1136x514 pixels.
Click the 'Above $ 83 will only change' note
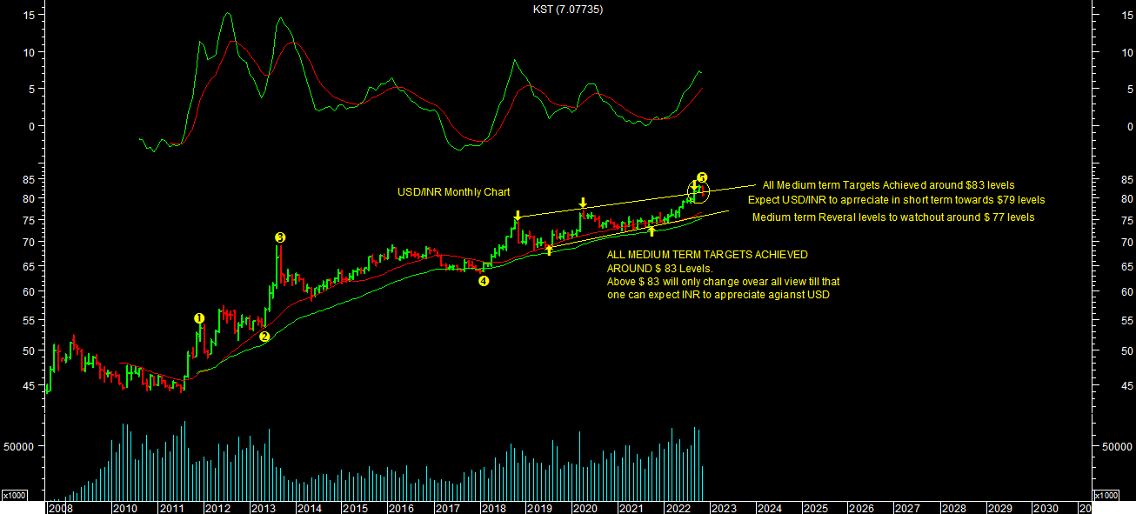point(723,282)
